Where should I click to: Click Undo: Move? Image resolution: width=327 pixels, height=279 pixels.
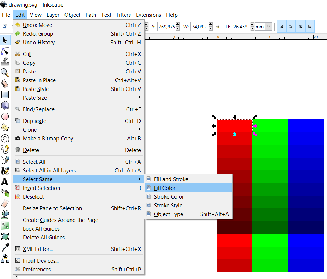pyautogui.click(x=79, y=25)
